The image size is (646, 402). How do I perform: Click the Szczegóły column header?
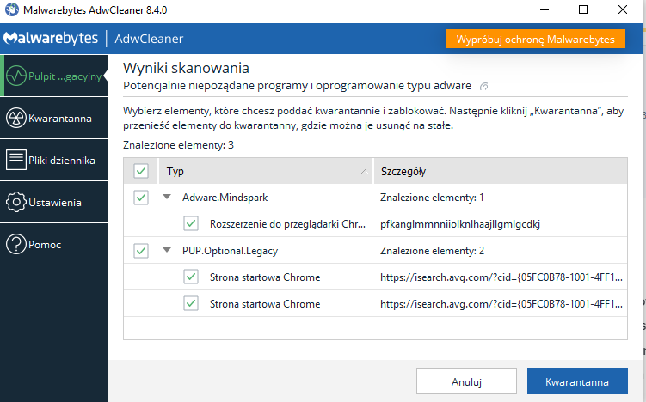pos(500,171)
